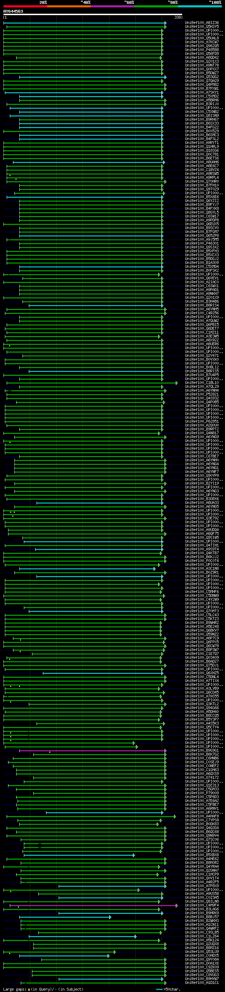Click the cyan ~100% identity legend bar

click(200, 6)
